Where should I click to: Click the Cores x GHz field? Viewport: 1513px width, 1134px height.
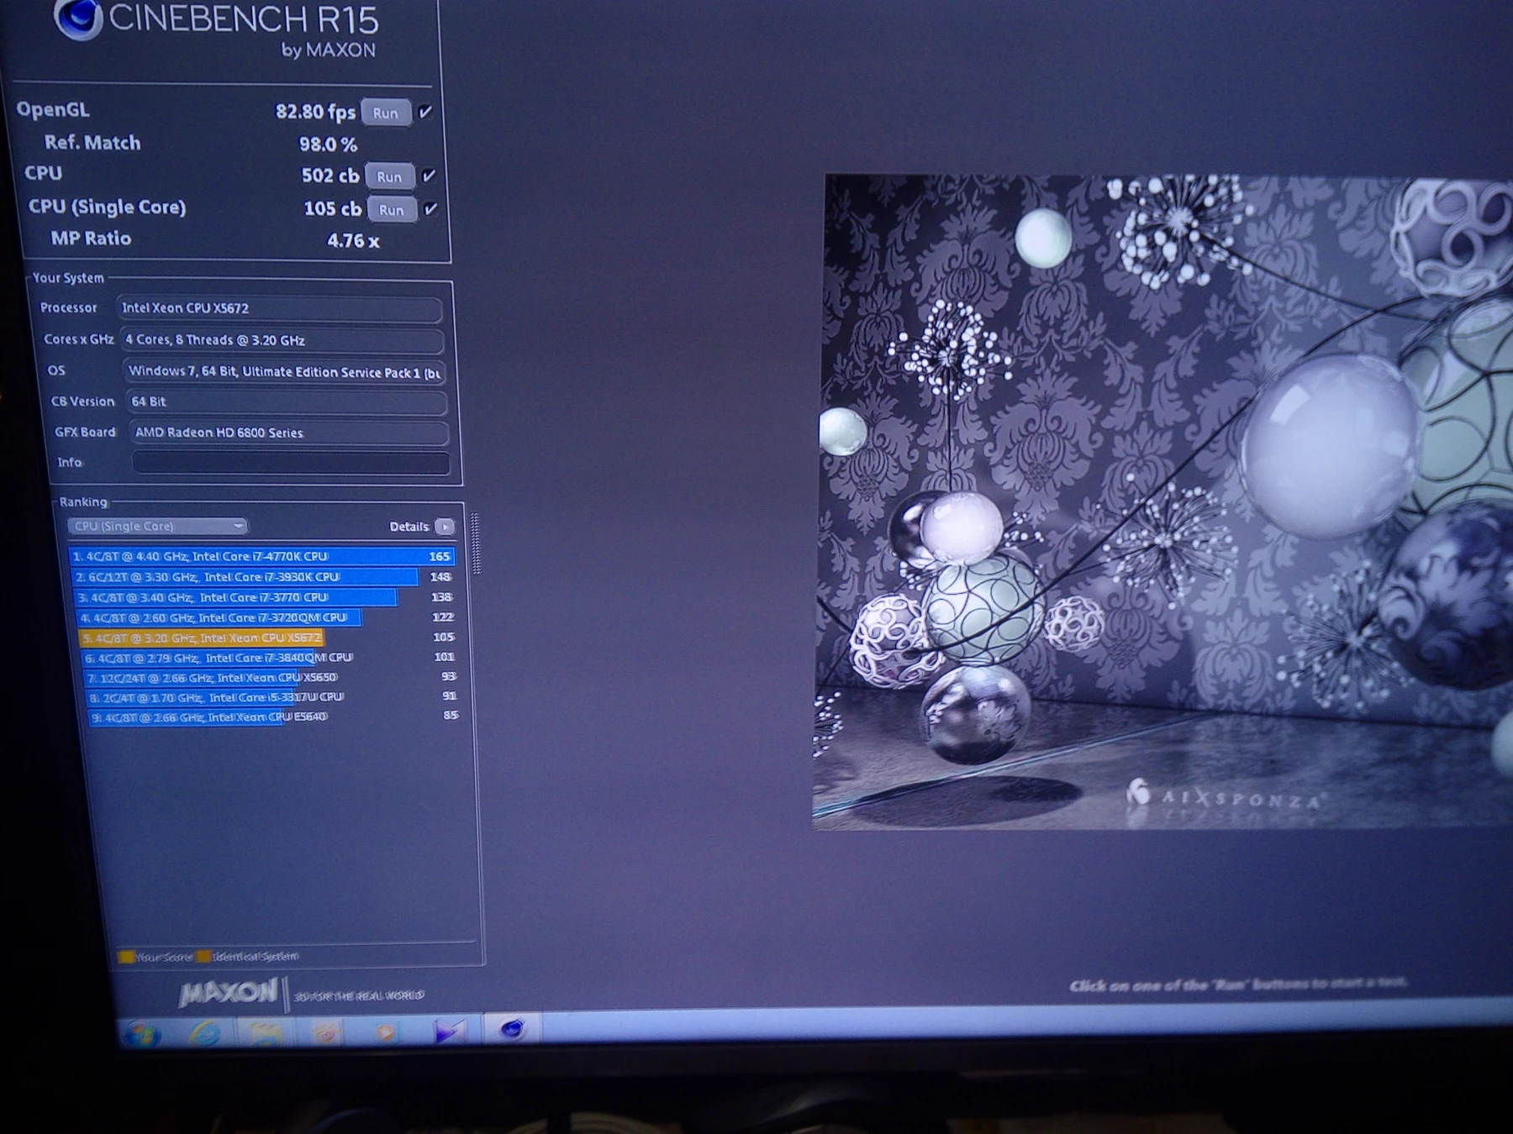click(282, 340)
